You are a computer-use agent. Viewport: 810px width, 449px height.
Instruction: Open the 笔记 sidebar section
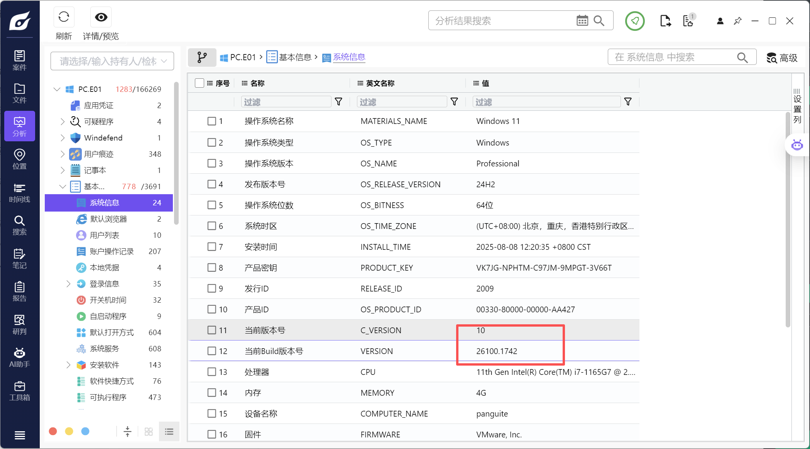click(20, 258)
